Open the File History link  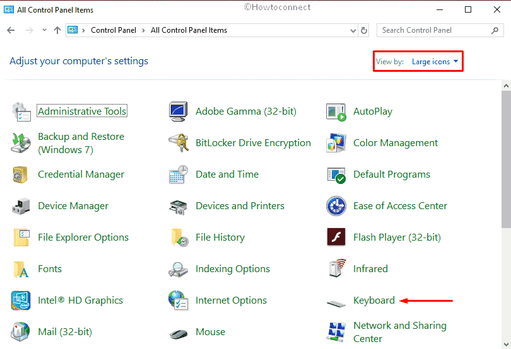click(220, 237)
